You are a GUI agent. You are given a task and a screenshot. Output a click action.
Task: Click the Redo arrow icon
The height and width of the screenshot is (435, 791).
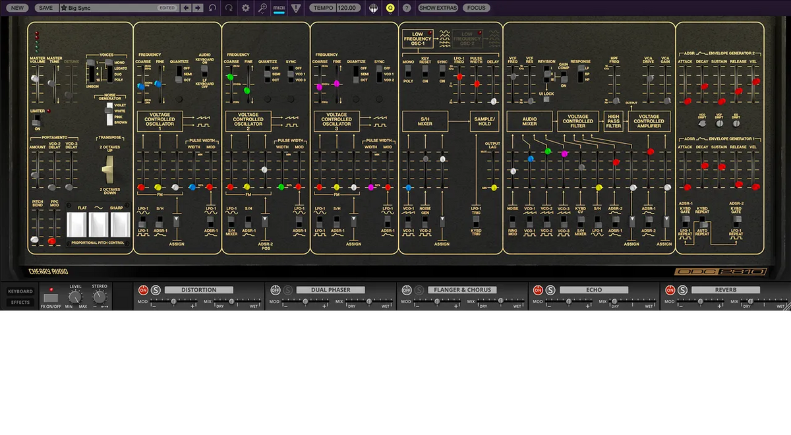coord(229,8)
